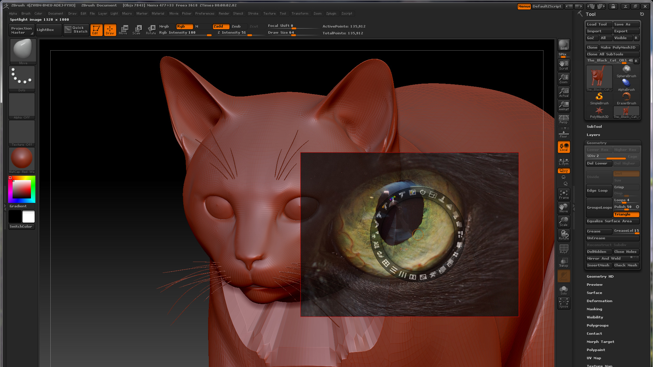Click the BPR render icon

(564, 45)
